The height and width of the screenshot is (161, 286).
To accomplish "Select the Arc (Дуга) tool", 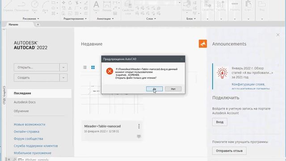I will pos(45,6).
